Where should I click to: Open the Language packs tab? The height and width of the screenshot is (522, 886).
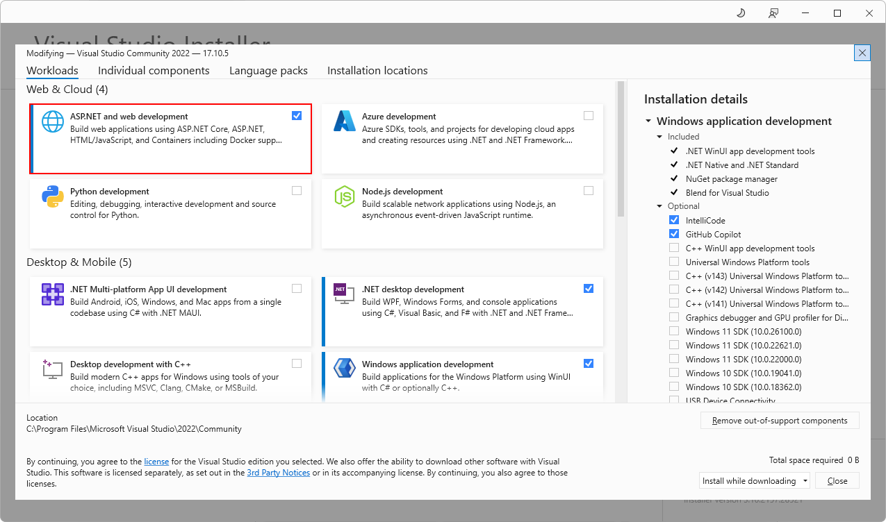[x=268, y=71]
